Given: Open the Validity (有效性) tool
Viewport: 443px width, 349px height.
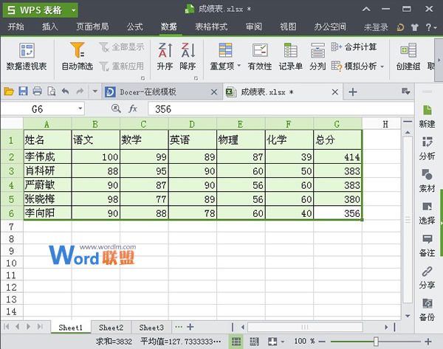Looking at the screenshot, I should point(260,56).
